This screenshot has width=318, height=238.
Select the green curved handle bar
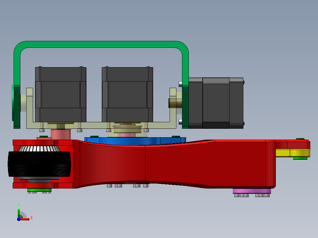101,45
